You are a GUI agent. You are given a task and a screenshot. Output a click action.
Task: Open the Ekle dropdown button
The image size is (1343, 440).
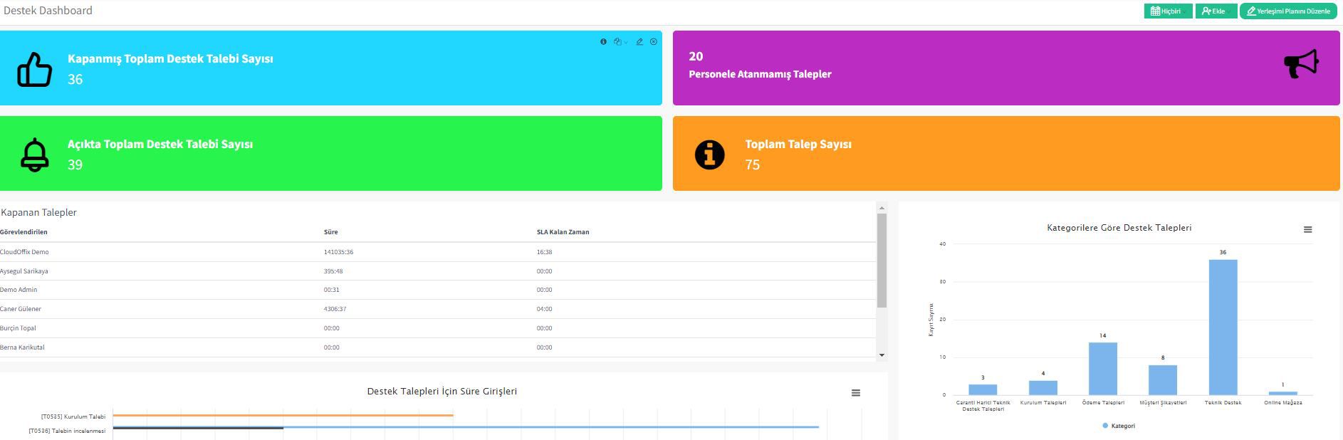[1216, 11]
